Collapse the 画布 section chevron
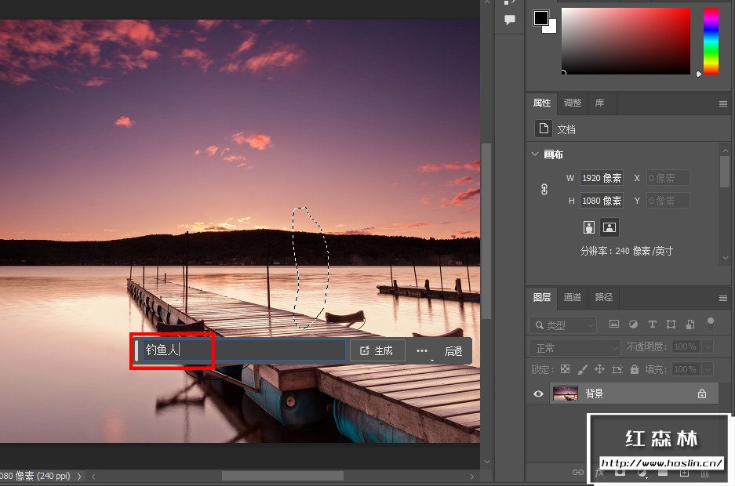The height and width of the screenshot is (486, 735). pos(535,154)
